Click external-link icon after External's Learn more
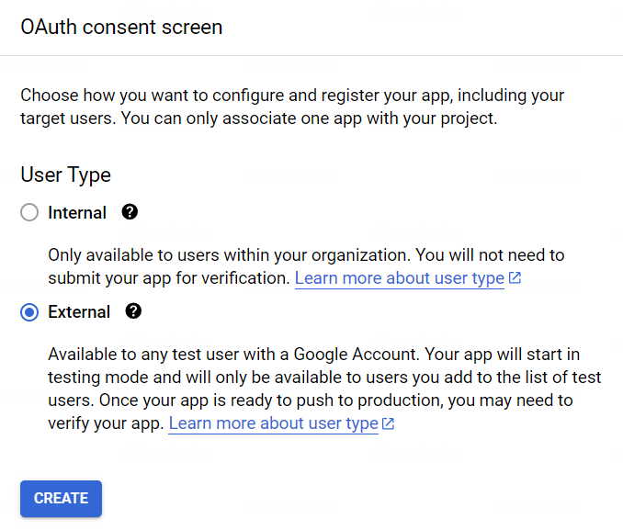This screenshot has height=530, width=623. point(388,423)
